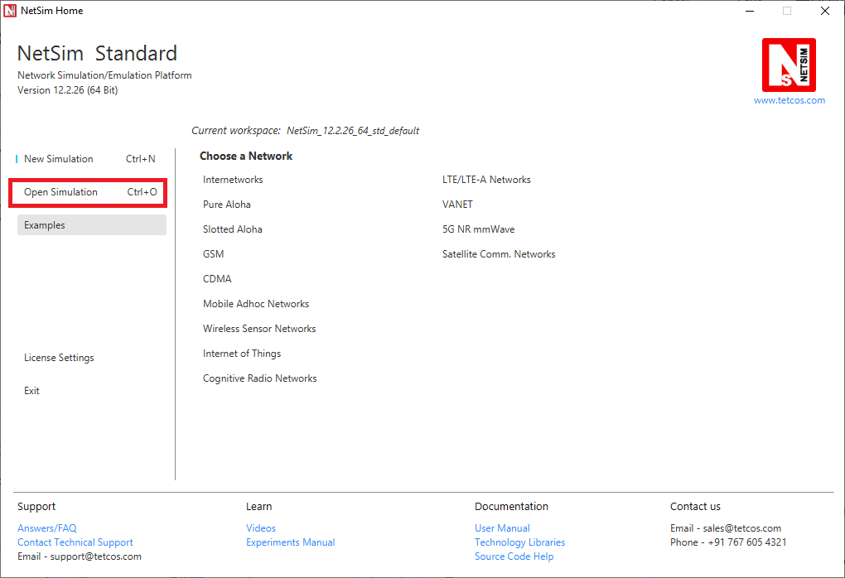
Task: Visit the www.tetcos.com link
Action: coord(789,100)
